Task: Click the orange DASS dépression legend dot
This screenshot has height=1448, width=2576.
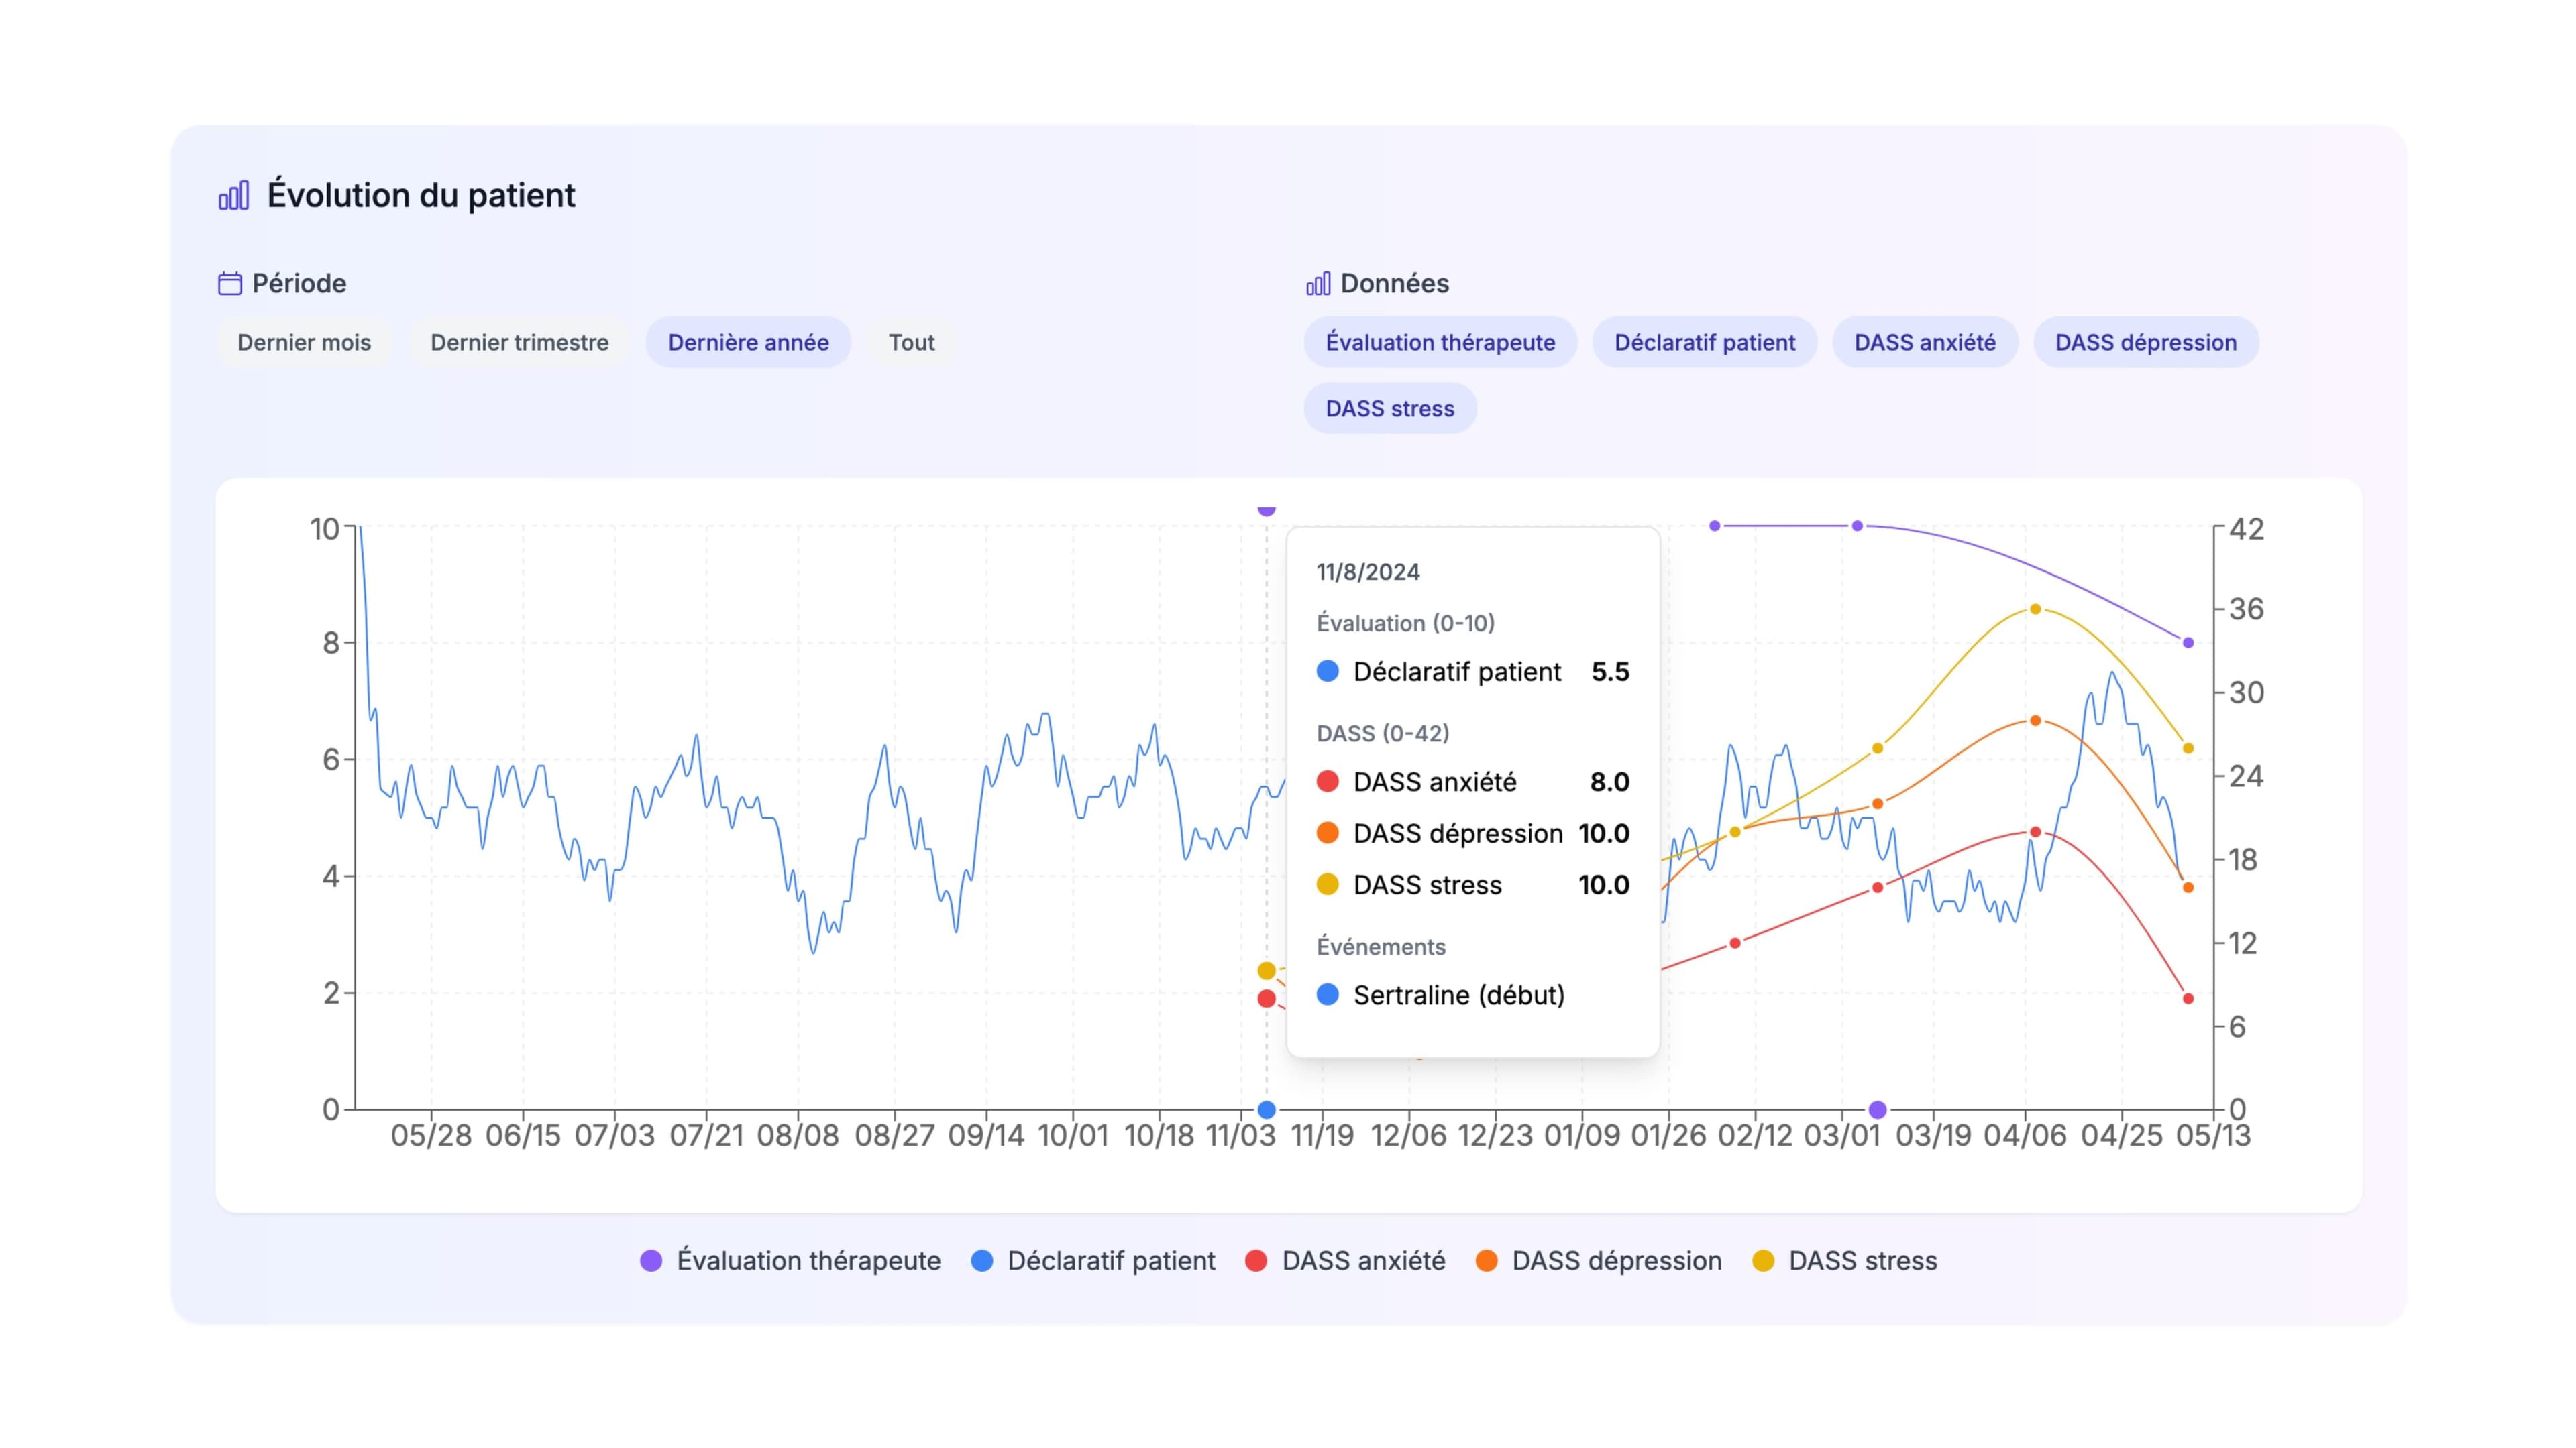Action: (x=1486, y=1261)
